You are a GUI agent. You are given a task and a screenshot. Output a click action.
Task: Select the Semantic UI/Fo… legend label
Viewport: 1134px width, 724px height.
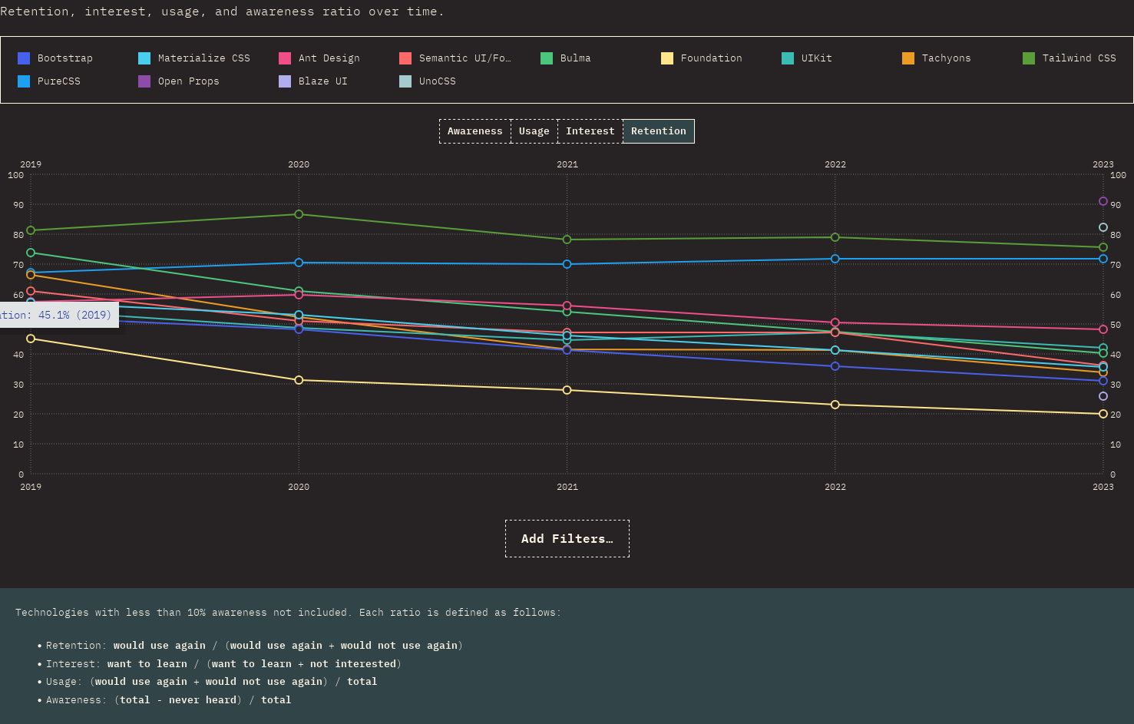pyautogui.click(x=465, y=58)
